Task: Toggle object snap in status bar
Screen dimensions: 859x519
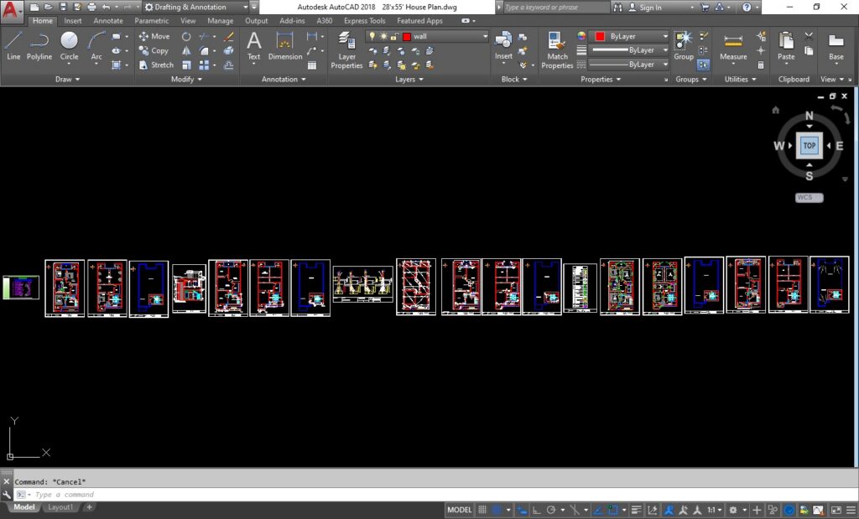Action: [613, 510]
